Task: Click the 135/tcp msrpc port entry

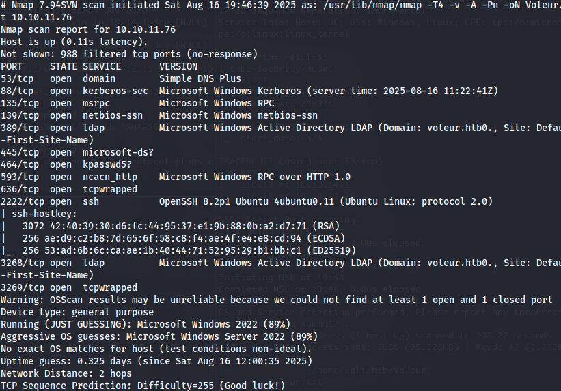Action: coord(137,103)
